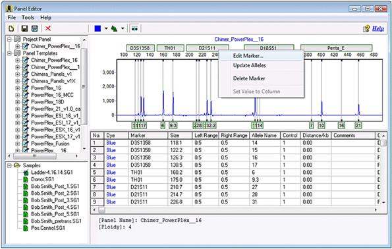Collapse the Panel Templates tree node
Viewport: 392px width, 249px height.
tap(9, 53)
